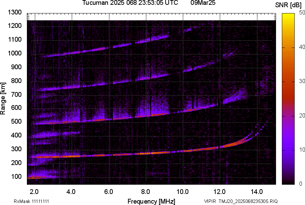Screen dimensions: 305x205
Task: Select the 20 label on the colorbar
Action: pyautogui.click(x=302, y=115)
